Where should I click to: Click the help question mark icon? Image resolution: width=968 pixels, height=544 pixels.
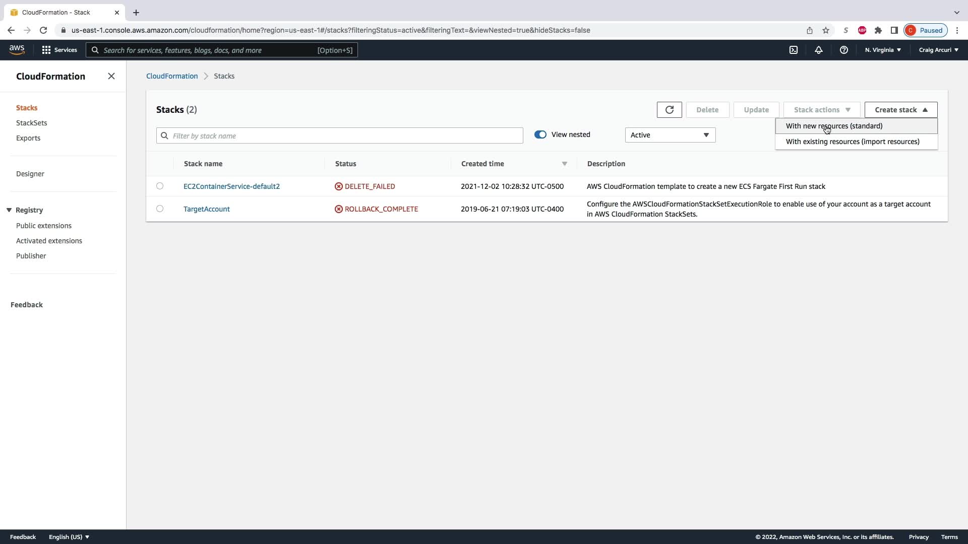pyautogui.click(x=843, y=50)
